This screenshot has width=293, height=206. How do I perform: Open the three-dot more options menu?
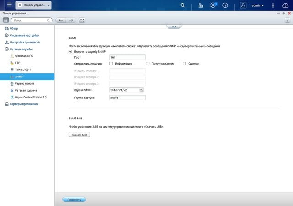273,5
